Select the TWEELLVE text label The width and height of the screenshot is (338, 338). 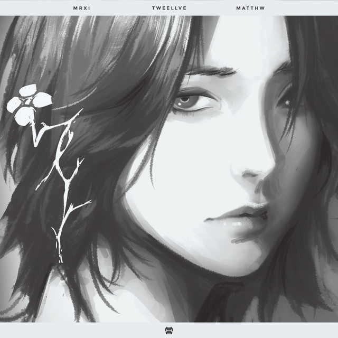(x=168, y=8)
